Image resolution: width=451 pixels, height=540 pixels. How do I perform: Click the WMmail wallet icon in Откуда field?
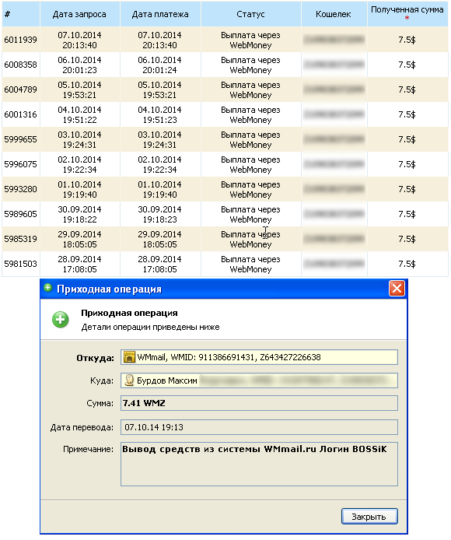(129, 357)
